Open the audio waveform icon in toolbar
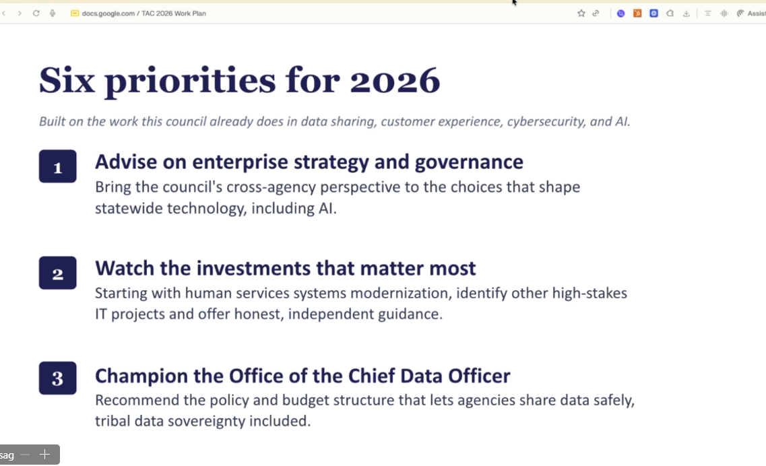The height and width of the screenshot is (466, 766). coord(724,13)
